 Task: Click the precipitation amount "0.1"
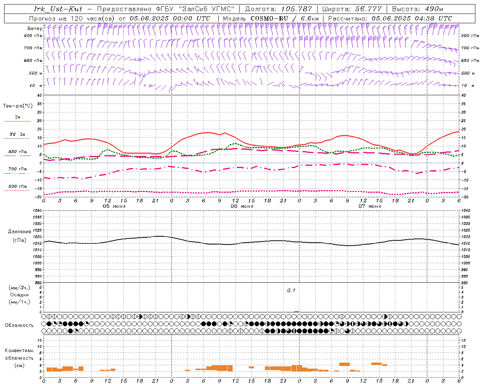(x=291, y=291)
